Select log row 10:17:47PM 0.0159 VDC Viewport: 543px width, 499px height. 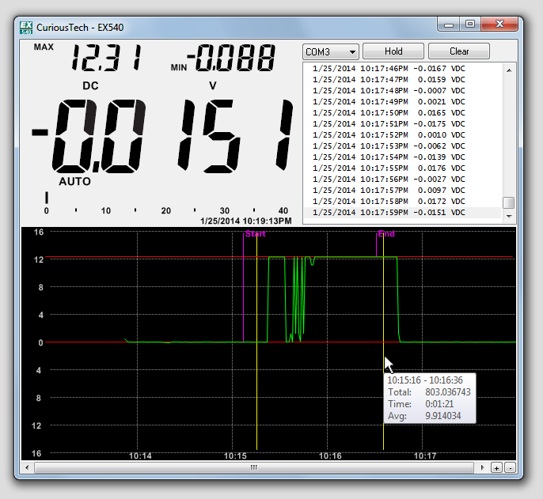point(402,80)
